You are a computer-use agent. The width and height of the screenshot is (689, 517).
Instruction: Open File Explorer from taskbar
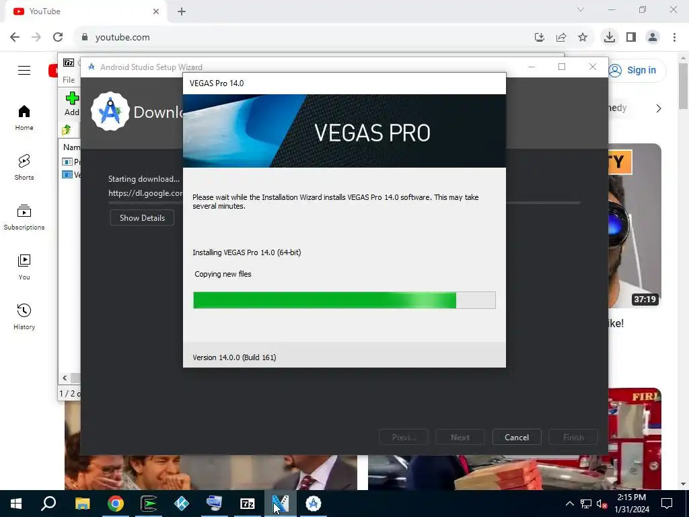[83, 504]
